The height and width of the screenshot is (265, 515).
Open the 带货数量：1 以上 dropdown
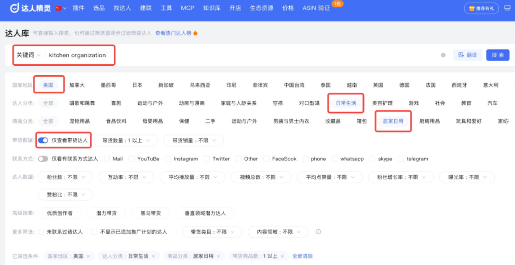[126, 140]
